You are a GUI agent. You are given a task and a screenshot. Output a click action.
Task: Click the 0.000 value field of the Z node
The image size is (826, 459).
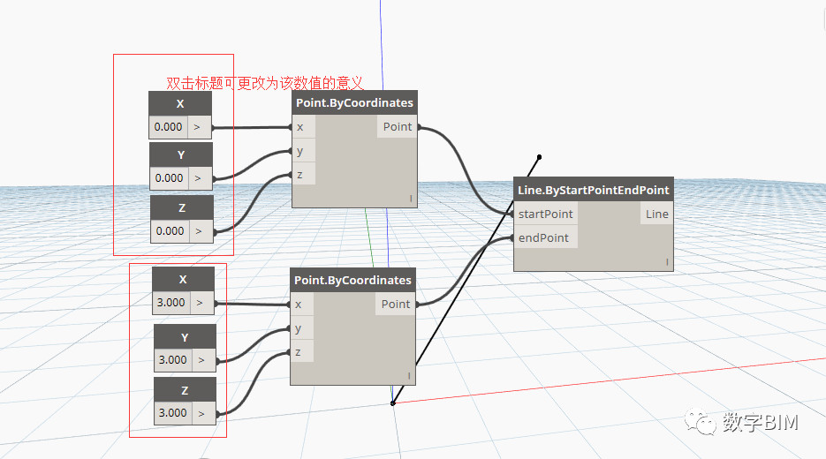pyautogui.click(x=171, y=231)
